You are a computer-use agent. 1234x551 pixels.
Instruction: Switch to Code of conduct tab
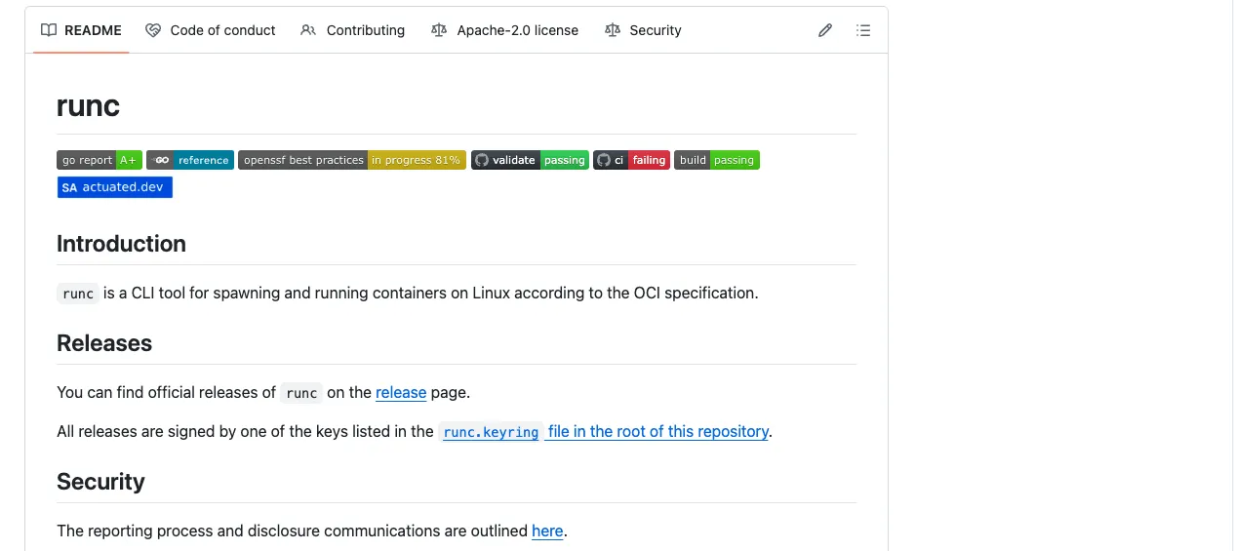click(x=210, y=30)
